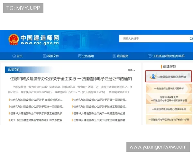Open the 公告通知 navigation item
193x155 pixels.
tap(86, 56)
